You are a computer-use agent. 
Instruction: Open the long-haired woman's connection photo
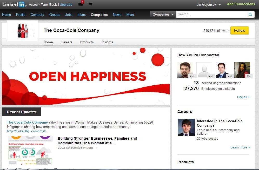coord(242,70)
